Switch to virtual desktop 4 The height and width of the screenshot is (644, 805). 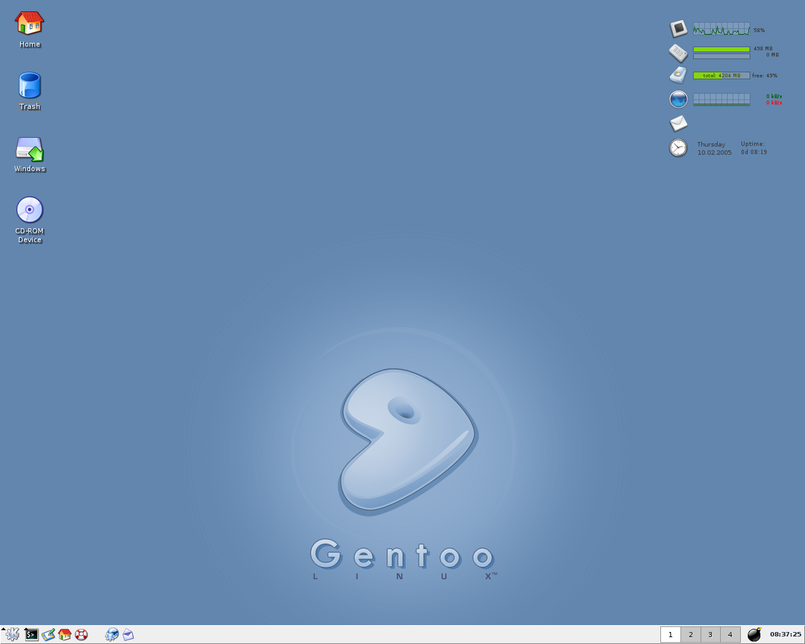[x=730, y=635]
